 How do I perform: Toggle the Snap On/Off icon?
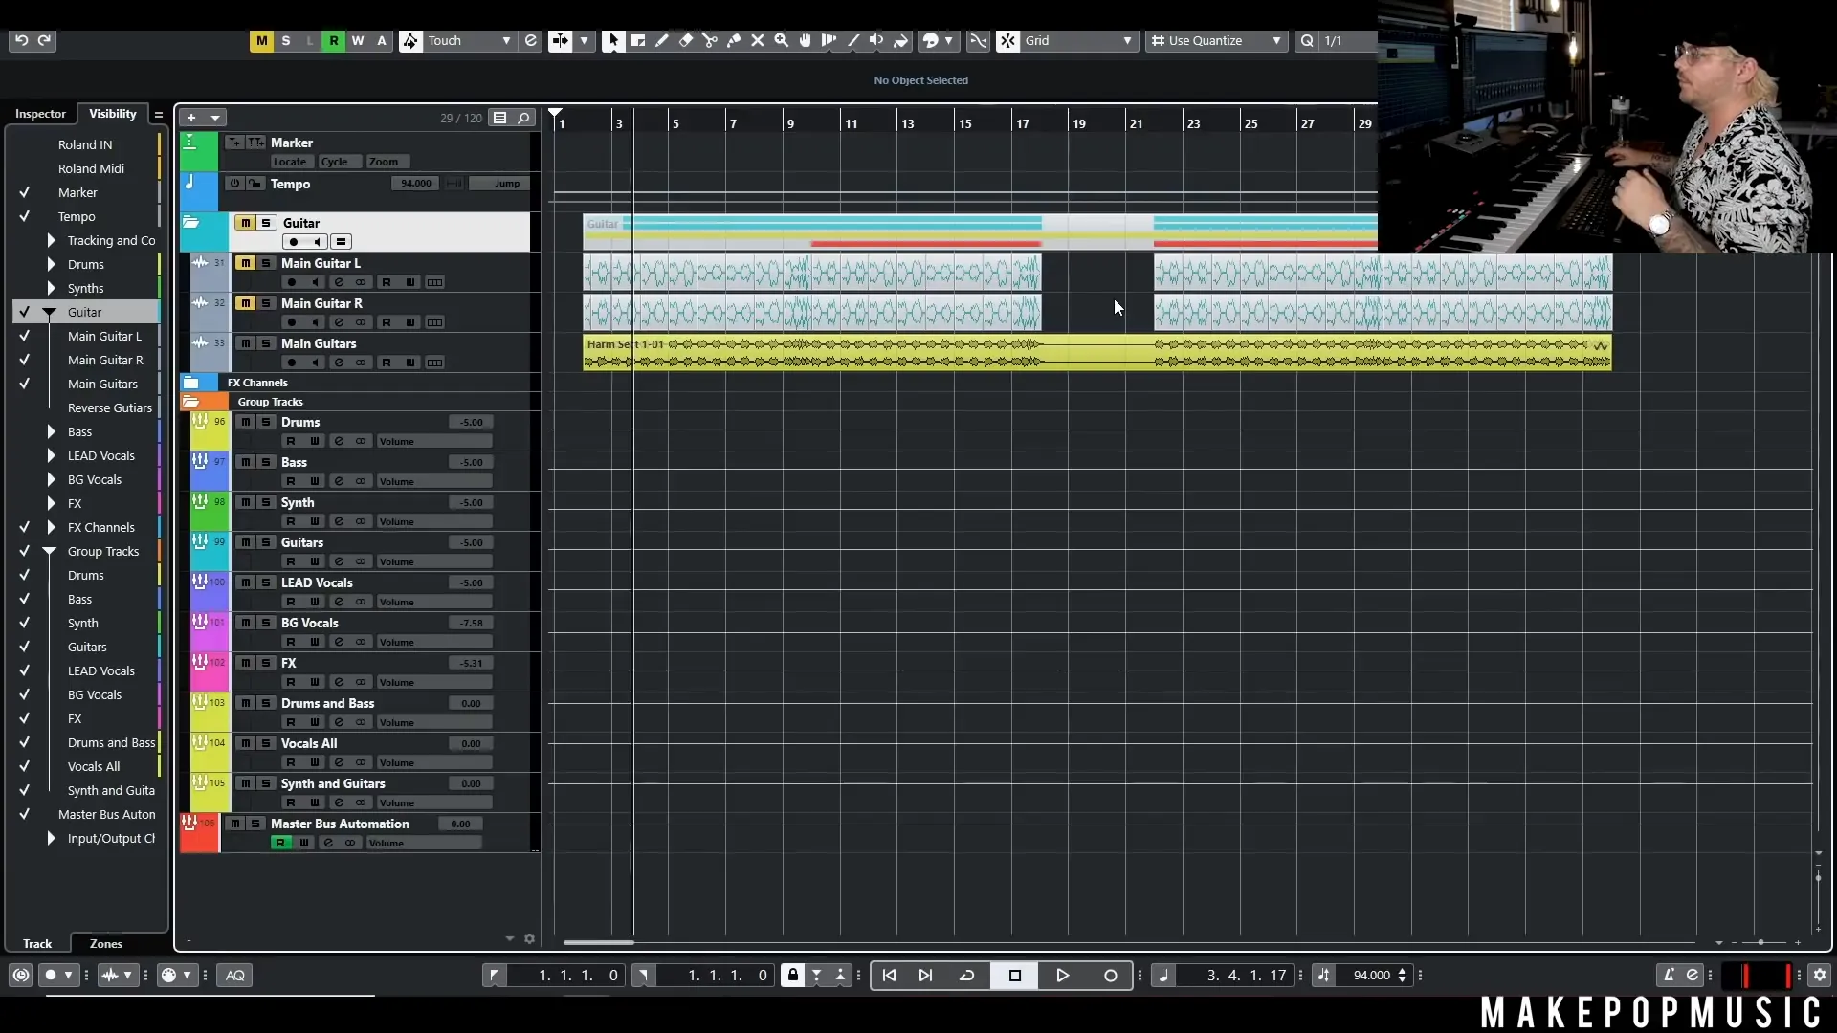[x=1007, y=40]
